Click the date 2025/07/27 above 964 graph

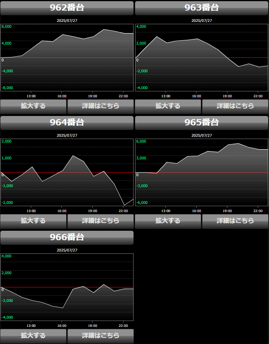coord(67,135)
